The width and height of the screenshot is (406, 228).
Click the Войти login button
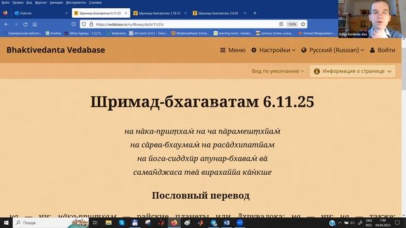[383, 50]
